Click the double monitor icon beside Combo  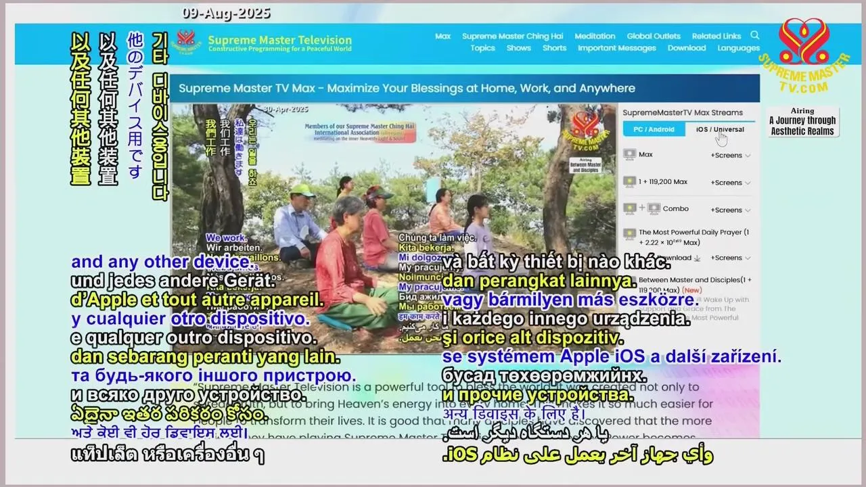coord(641,209)
